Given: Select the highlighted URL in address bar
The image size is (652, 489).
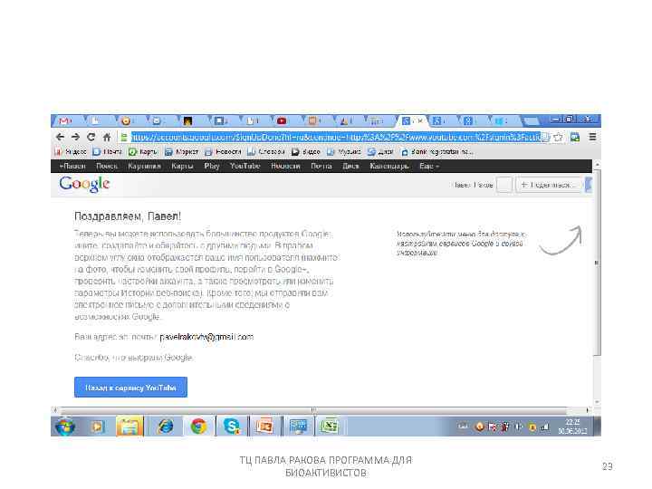Looking at the screenshot, I should pos(336,137).
